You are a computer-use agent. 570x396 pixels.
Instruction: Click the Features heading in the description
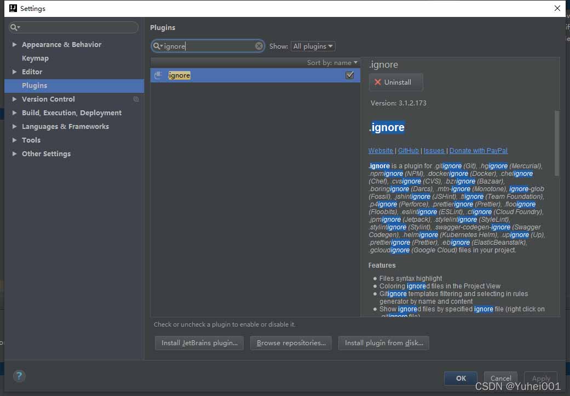click(x=382, y=265)
